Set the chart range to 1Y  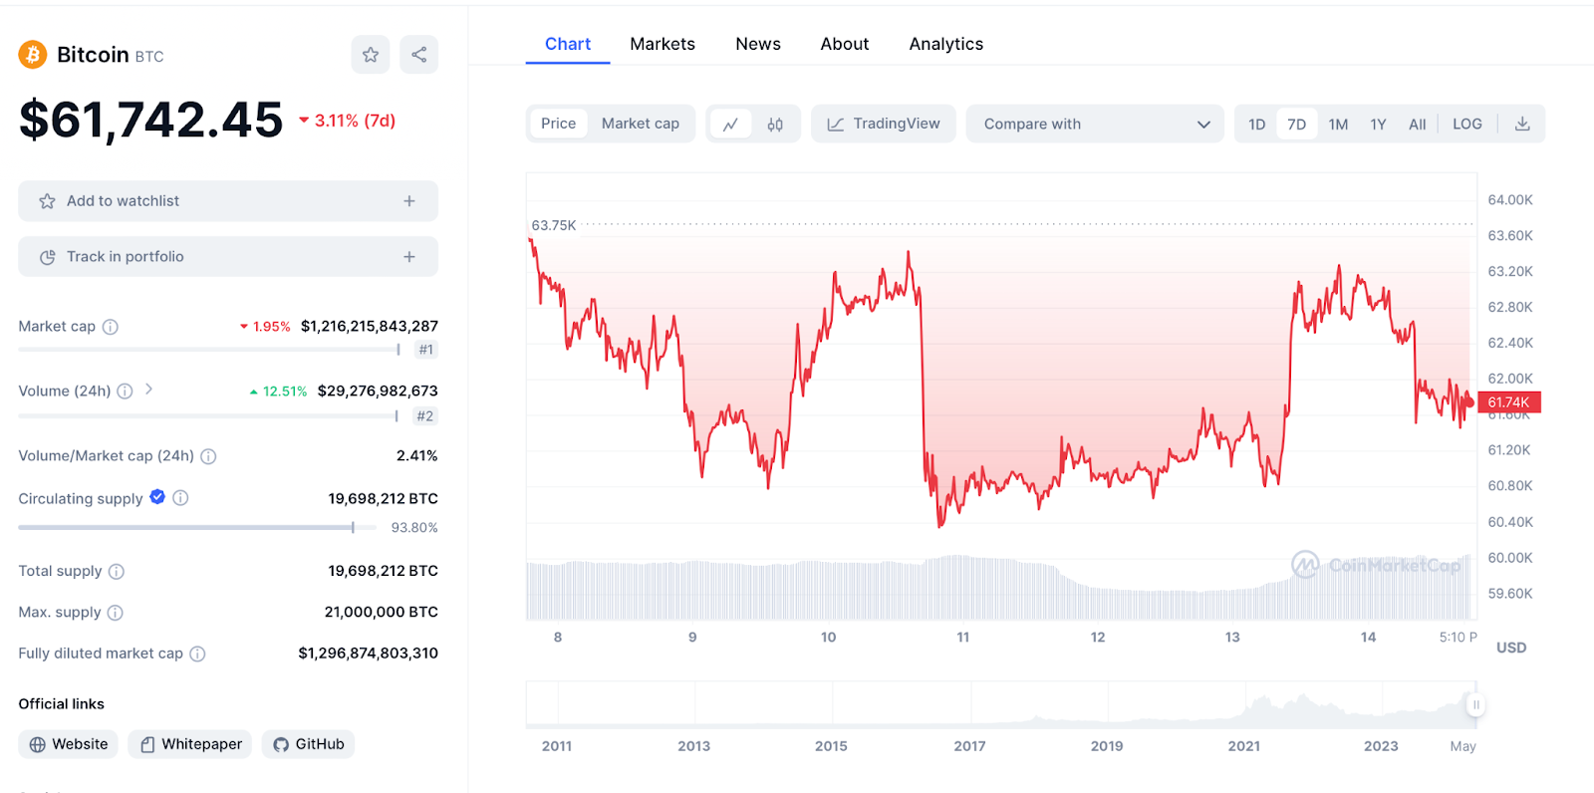coord(1378,125)
